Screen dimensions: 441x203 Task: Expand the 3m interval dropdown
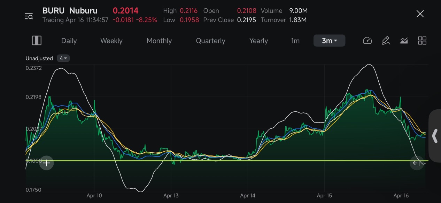329,41
